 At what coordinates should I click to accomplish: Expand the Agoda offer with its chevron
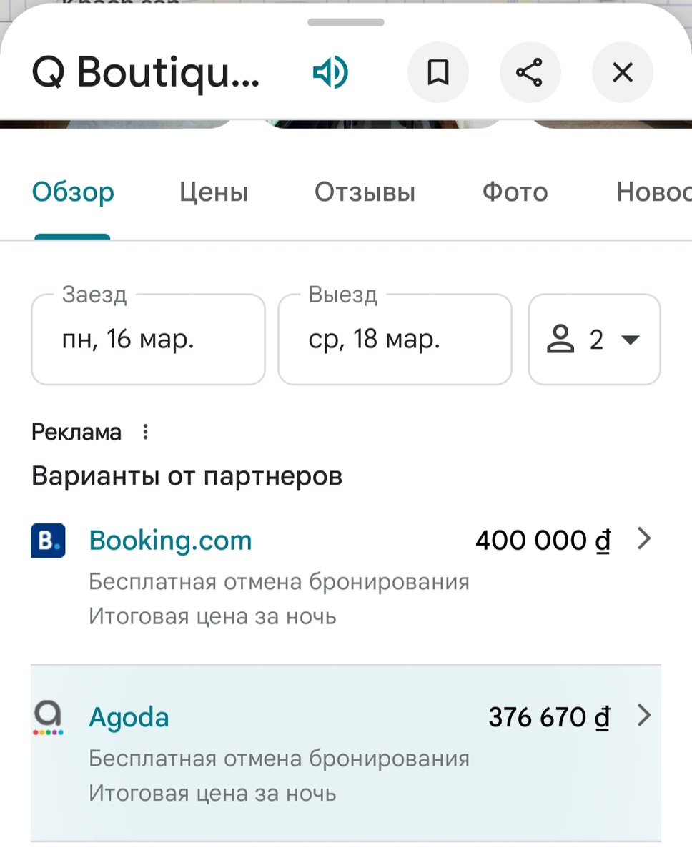point(644,715)
